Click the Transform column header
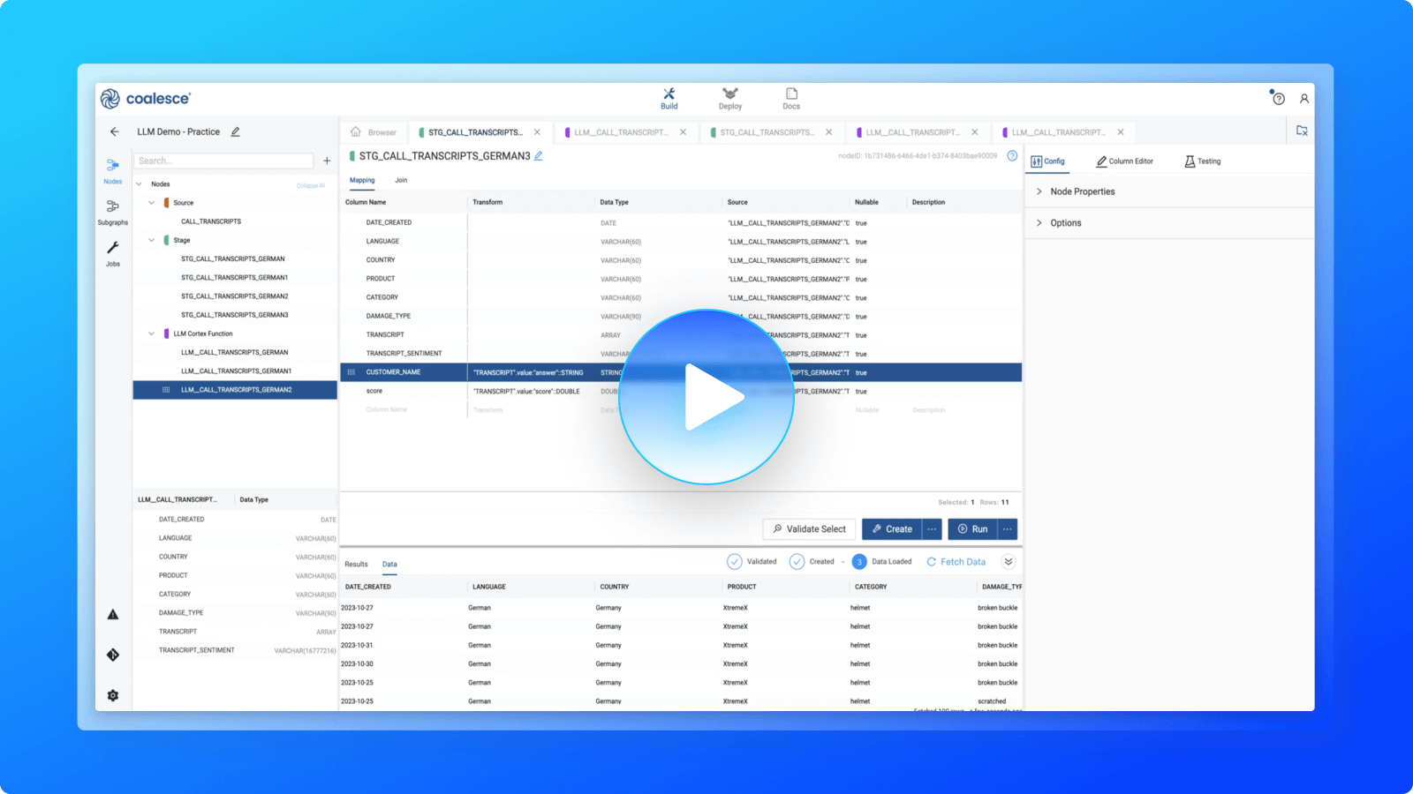This screenshot has width=1413, height=794. point(487,202)
